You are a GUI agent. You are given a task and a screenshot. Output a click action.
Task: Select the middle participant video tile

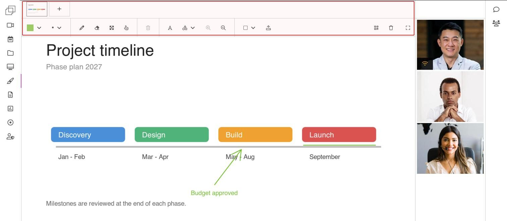(x=450, y=96)
